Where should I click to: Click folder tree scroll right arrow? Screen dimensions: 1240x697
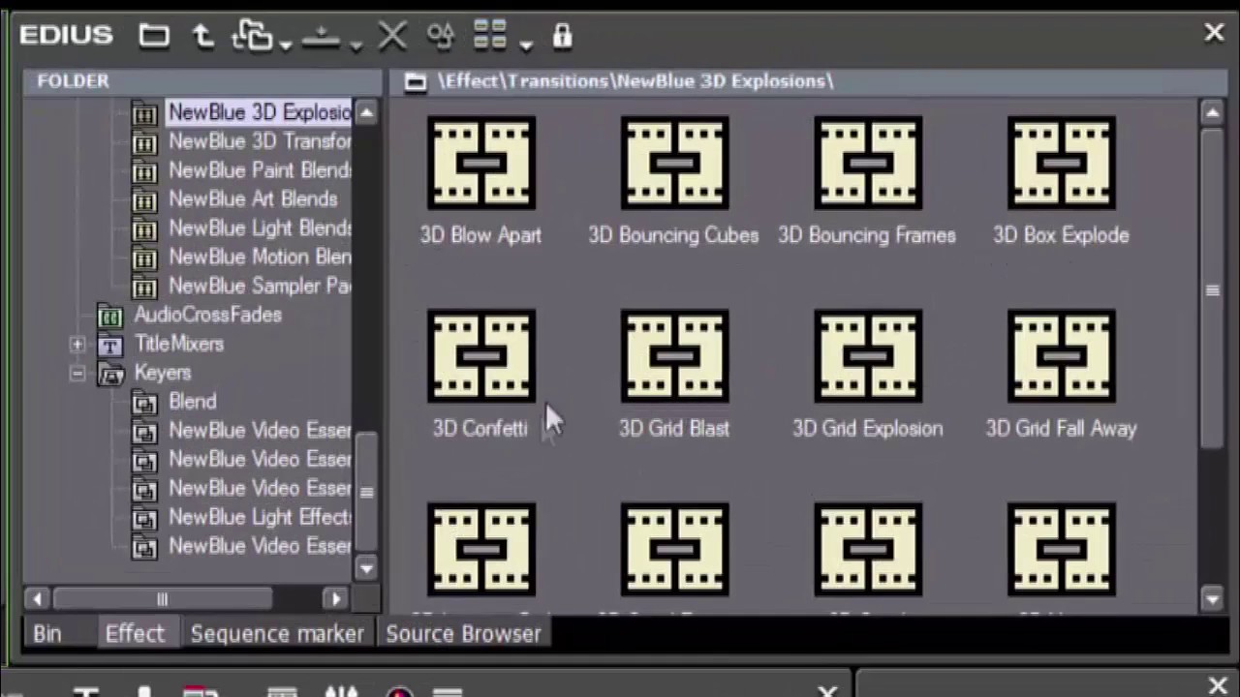[336, 599]
